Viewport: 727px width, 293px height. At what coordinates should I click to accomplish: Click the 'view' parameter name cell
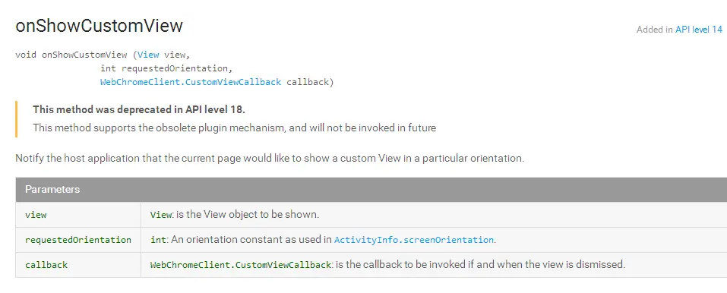coord(78,215)
